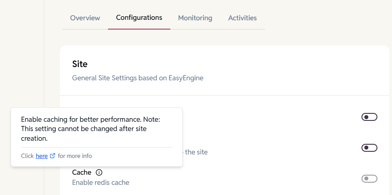This screenshot has height=195, width=392.
Task: Click the partially hidden 'the site' description
Action: (x=196, y=152)
